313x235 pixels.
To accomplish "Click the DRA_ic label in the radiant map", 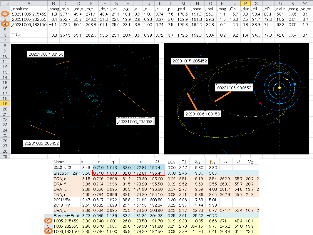I will click(97, 101).
